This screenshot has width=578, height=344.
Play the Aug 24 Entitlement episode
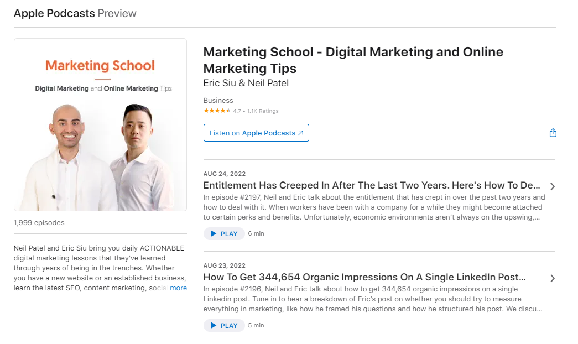tap(224, 234)
